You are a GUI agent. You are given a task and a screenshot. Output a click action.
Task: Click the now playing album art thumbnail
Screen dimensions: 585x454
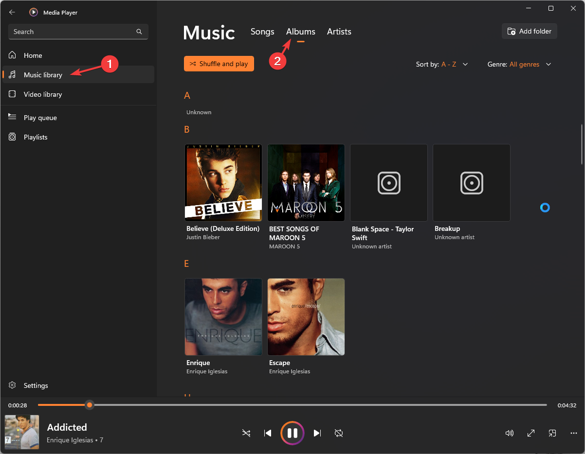22,432
